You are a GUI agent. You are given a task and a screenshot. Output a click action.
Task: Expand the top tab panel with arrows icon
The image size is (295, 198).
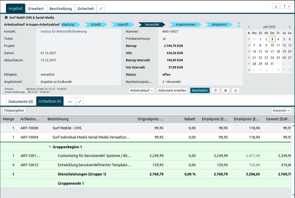pos(101,9)
